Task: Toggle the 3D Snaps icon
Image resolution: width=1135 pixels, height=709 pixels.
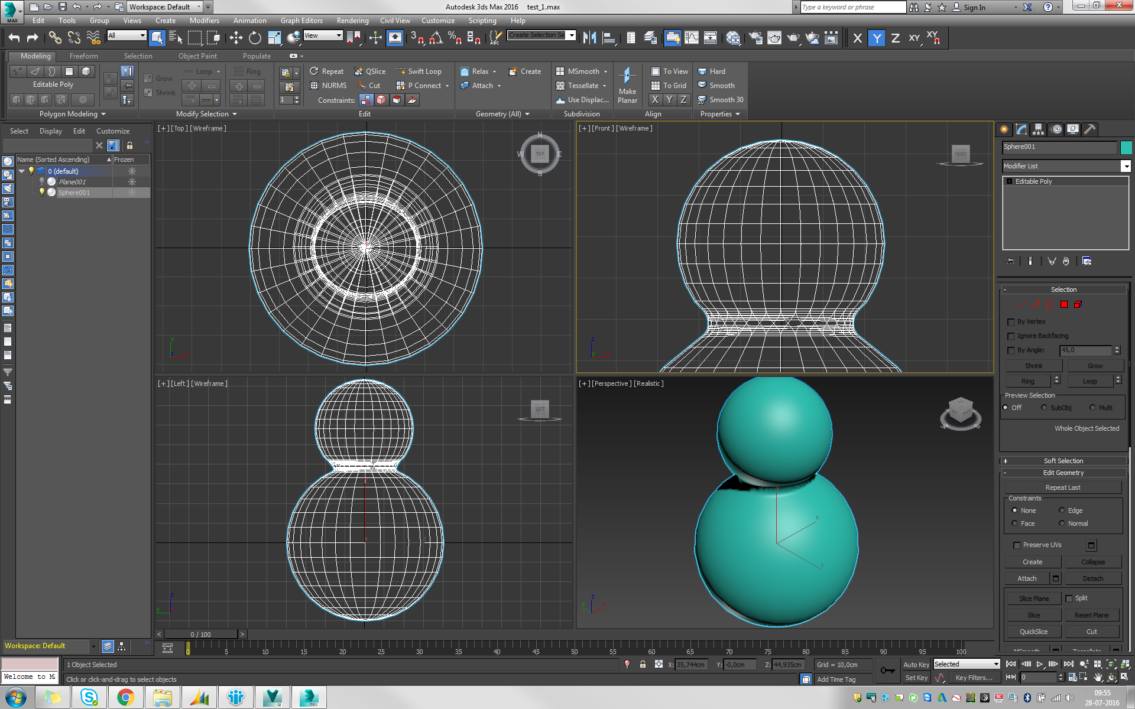Action: (417, 38)
